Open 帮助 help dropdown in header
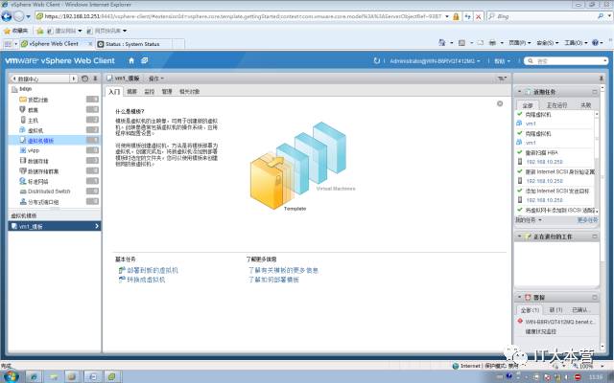The image size is (614, 383). coord(502,61)
